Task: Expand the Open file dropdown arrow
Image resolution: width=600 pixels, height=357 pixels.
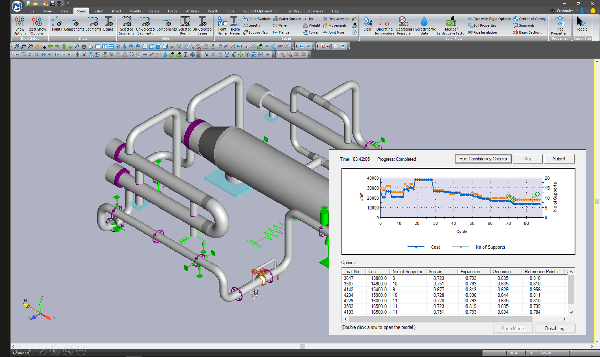Action: pos(40,3)
